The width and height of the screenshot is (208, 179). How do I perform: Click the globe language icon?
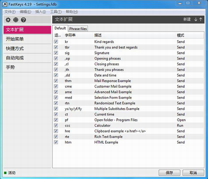16,20
